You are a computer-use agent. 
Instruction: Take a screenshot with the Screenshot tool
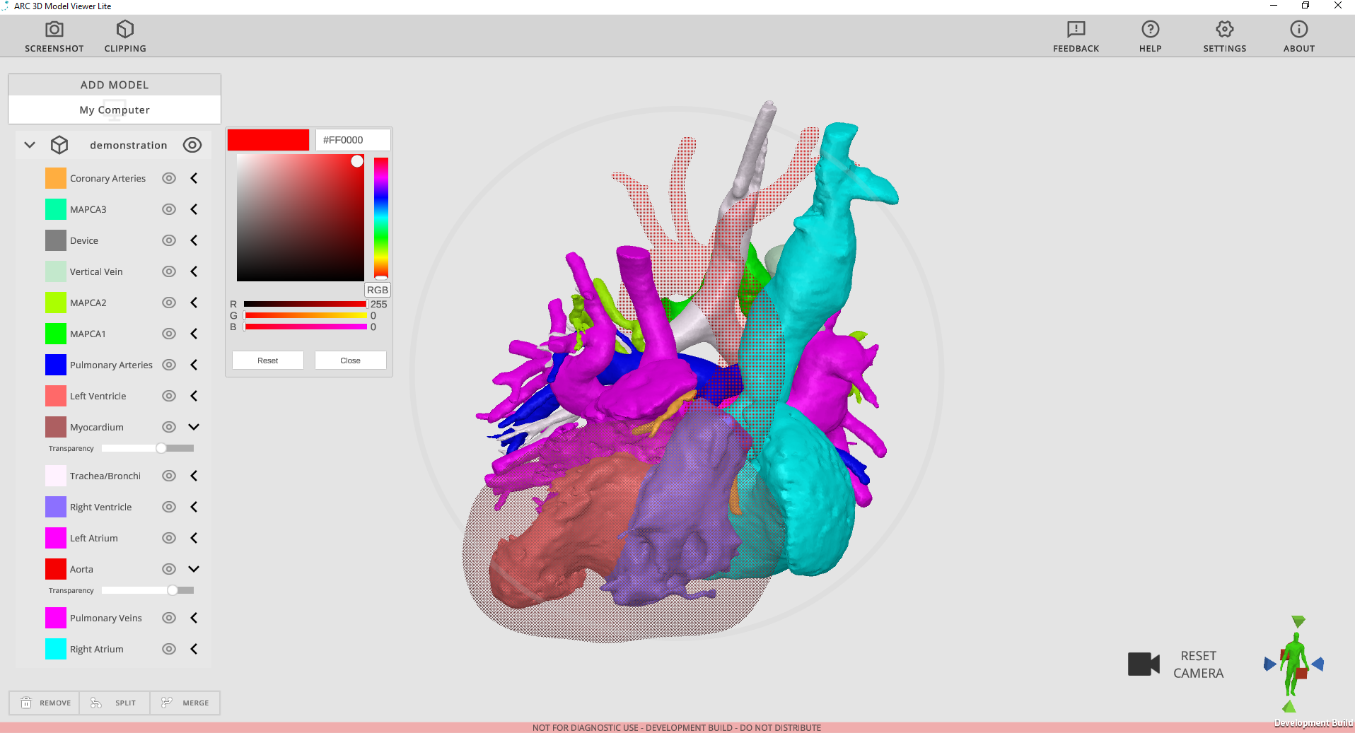pyautogui.click(x=54, y=35)
